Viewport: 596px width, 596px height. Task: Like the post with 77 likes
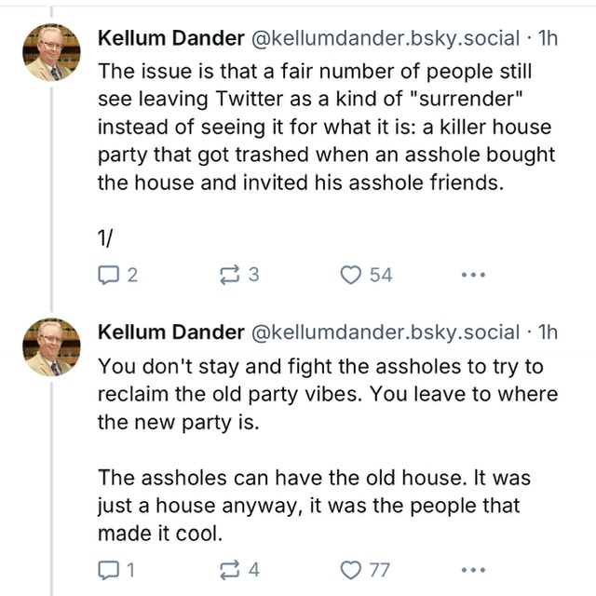click(x=352, y=569)
